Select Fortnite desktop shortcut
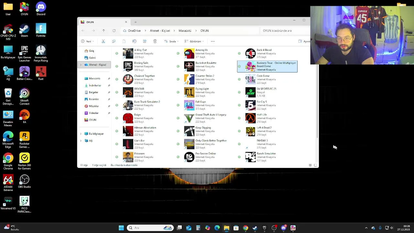This screenshot has width=414, height=233. pos(41,30)
